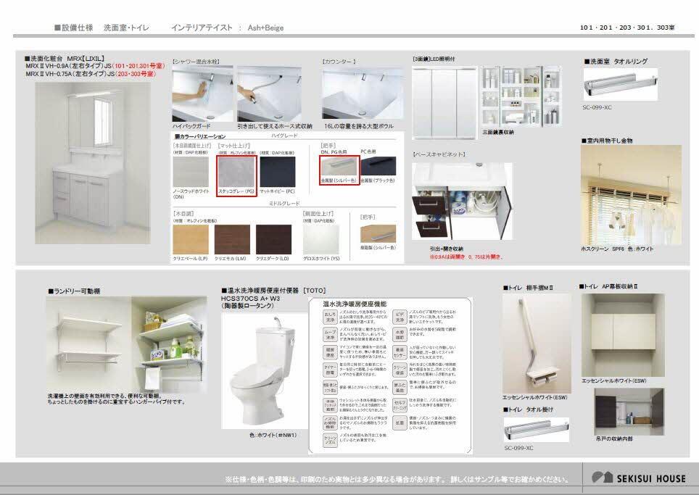Click the 設備仕様 洗面室・トイレ page heading
699x495 pixels.
pyautogui.click(x=102, y=28)
